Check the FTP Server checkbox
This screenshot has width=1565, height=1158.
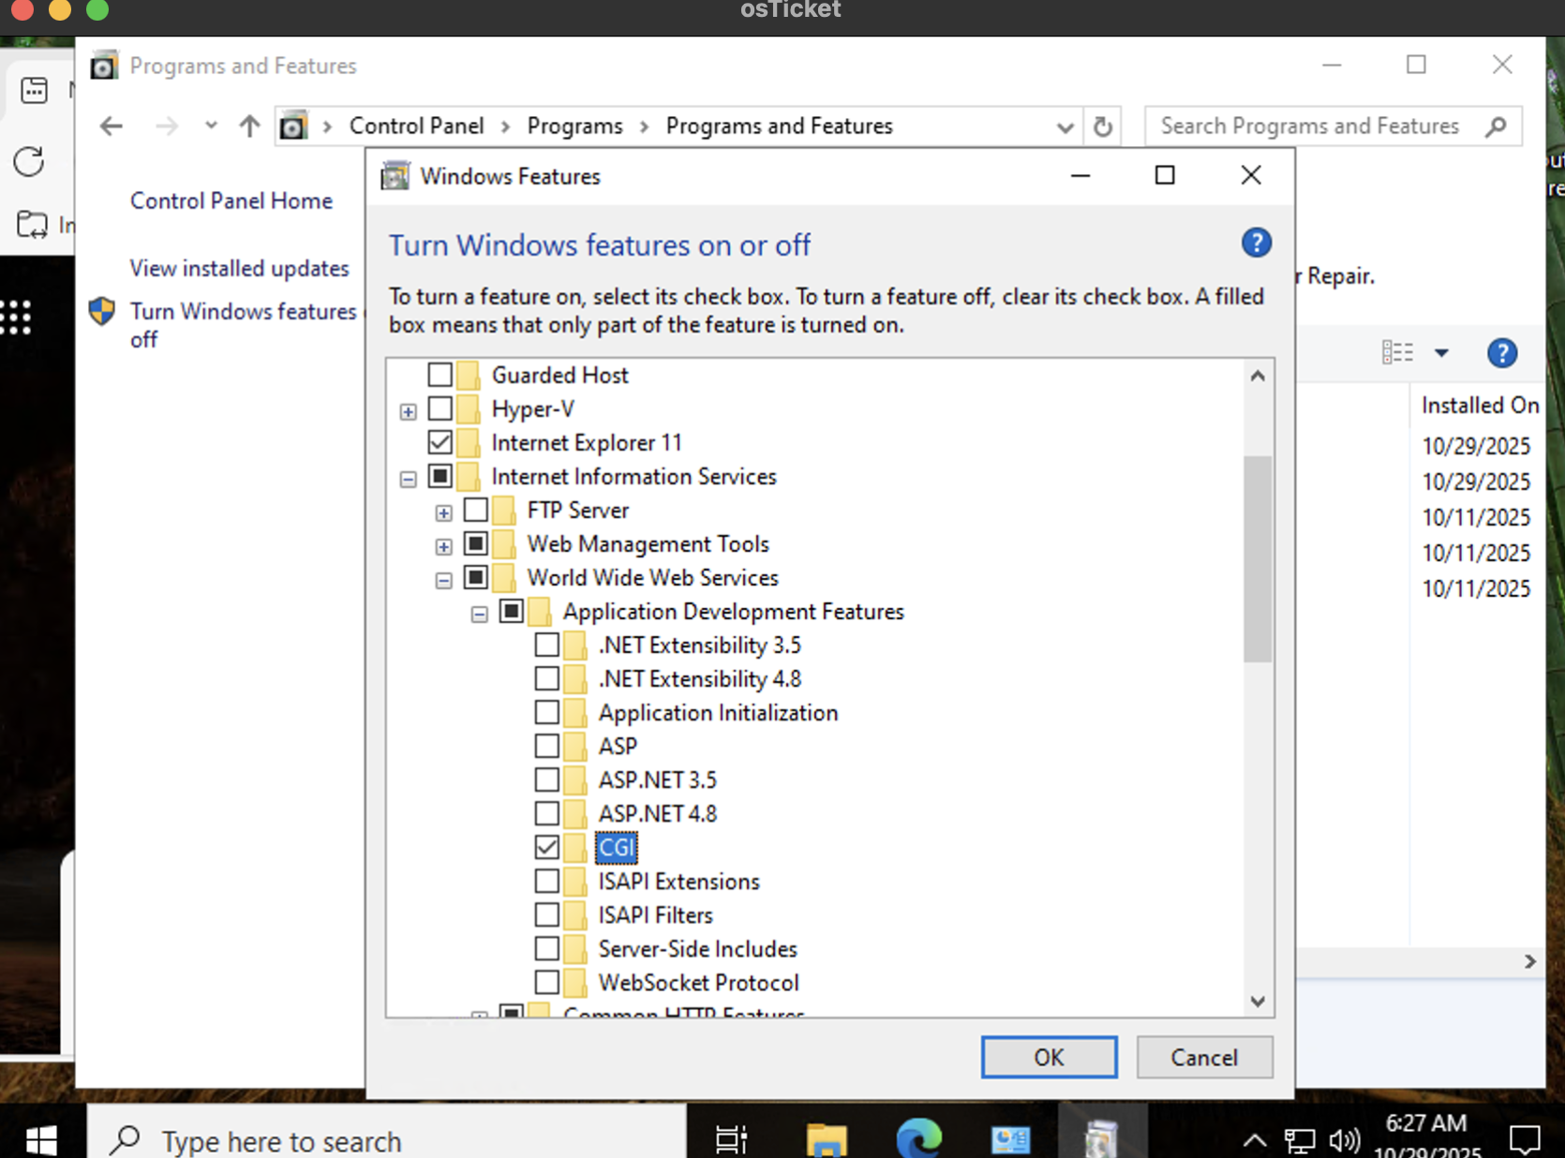point(475,510)
